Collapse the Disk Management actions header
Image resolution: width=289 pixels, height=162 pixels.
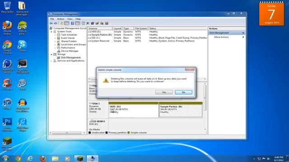243,33
